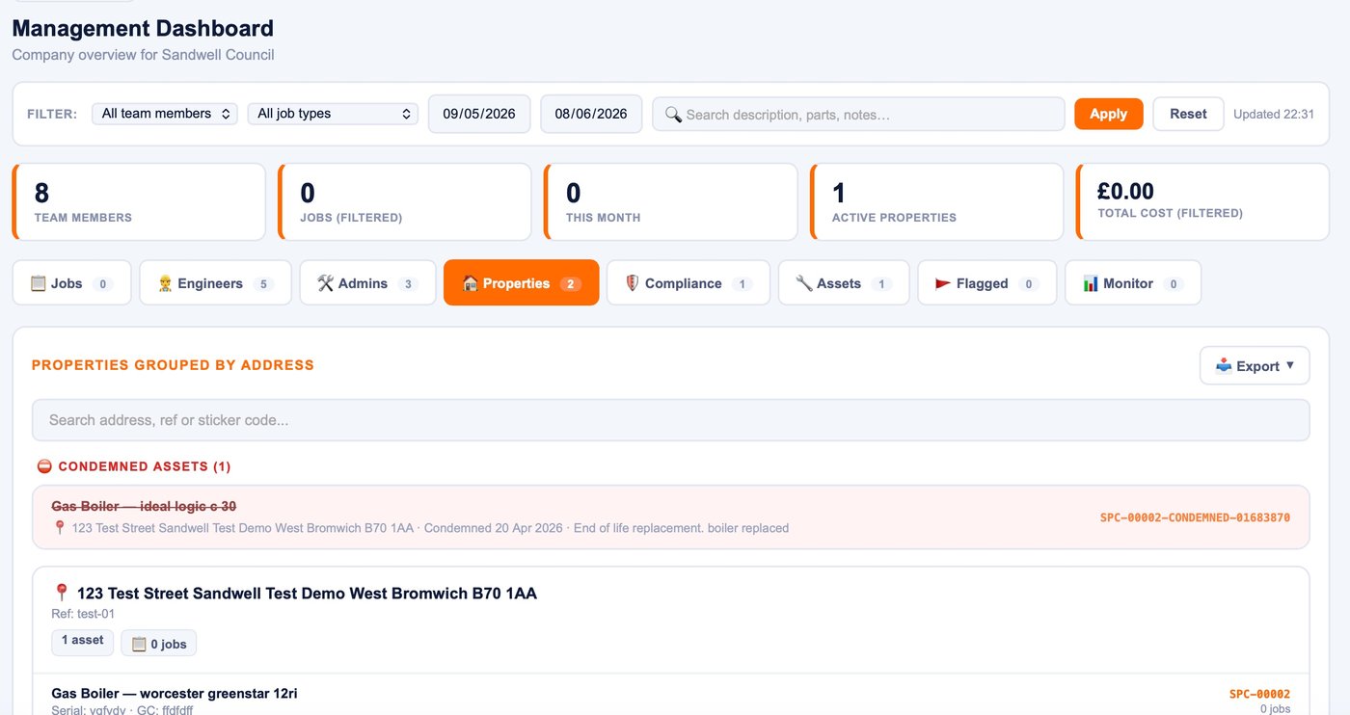Open the Flagged tab
Image resolution: width=1350 pixels, height=715 pixels.
pyautogui.click(x=987, y=283)
